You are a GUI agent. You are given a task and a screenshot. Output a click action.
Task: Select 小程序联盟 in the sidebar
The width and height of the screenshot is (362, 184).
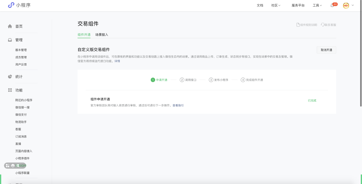coord(22,173)
